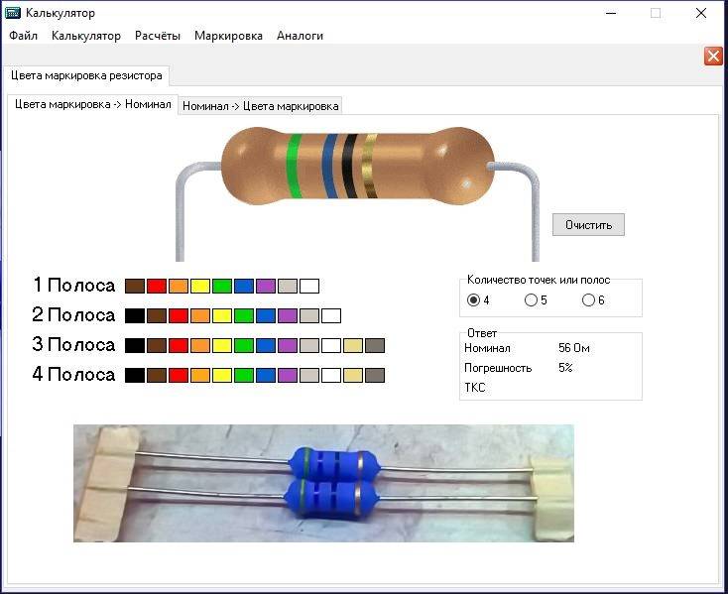
Task: Close the panel with the red X icon
Action: click(713, 57)
